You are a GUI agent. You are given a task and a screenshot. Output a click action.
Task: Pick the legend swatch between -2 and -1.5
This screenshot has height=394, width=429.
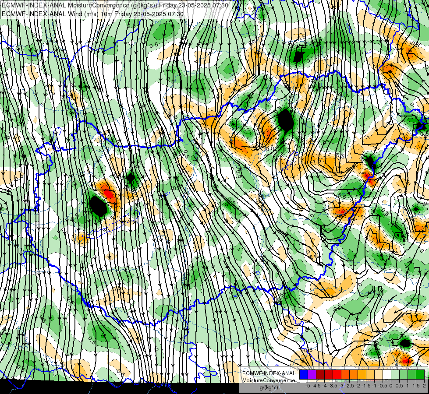point(362,375)
